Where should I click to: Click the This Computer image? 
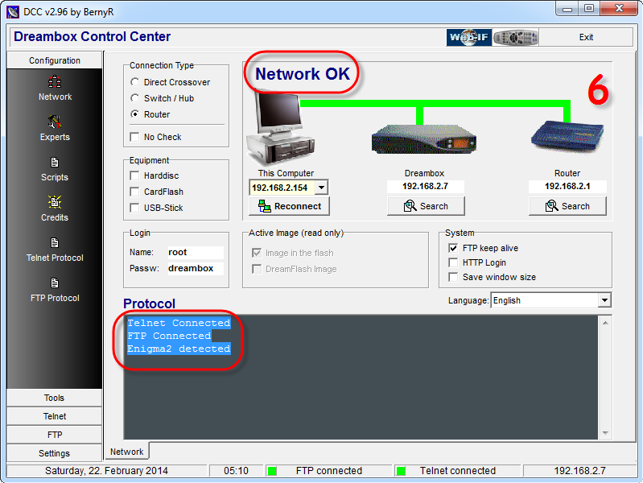point(280,129)
